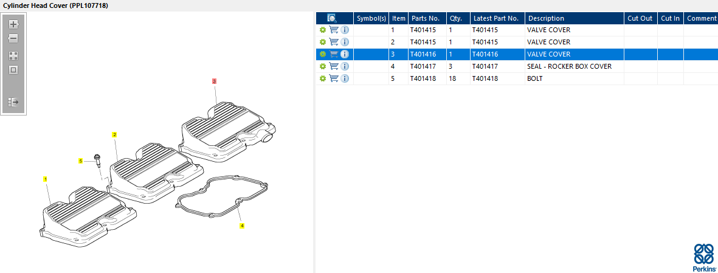Image resolution: width=718 pixels, height=273 pixels.
Task: Click the Perkins logo
Action: [704, 258]
